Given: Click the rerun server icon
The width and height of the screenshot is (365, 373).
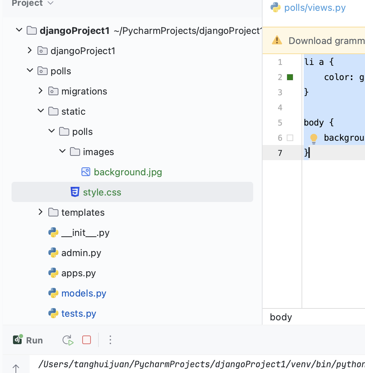Looking at the screenshot, I should pyautogui.click(x=68, y=340).
